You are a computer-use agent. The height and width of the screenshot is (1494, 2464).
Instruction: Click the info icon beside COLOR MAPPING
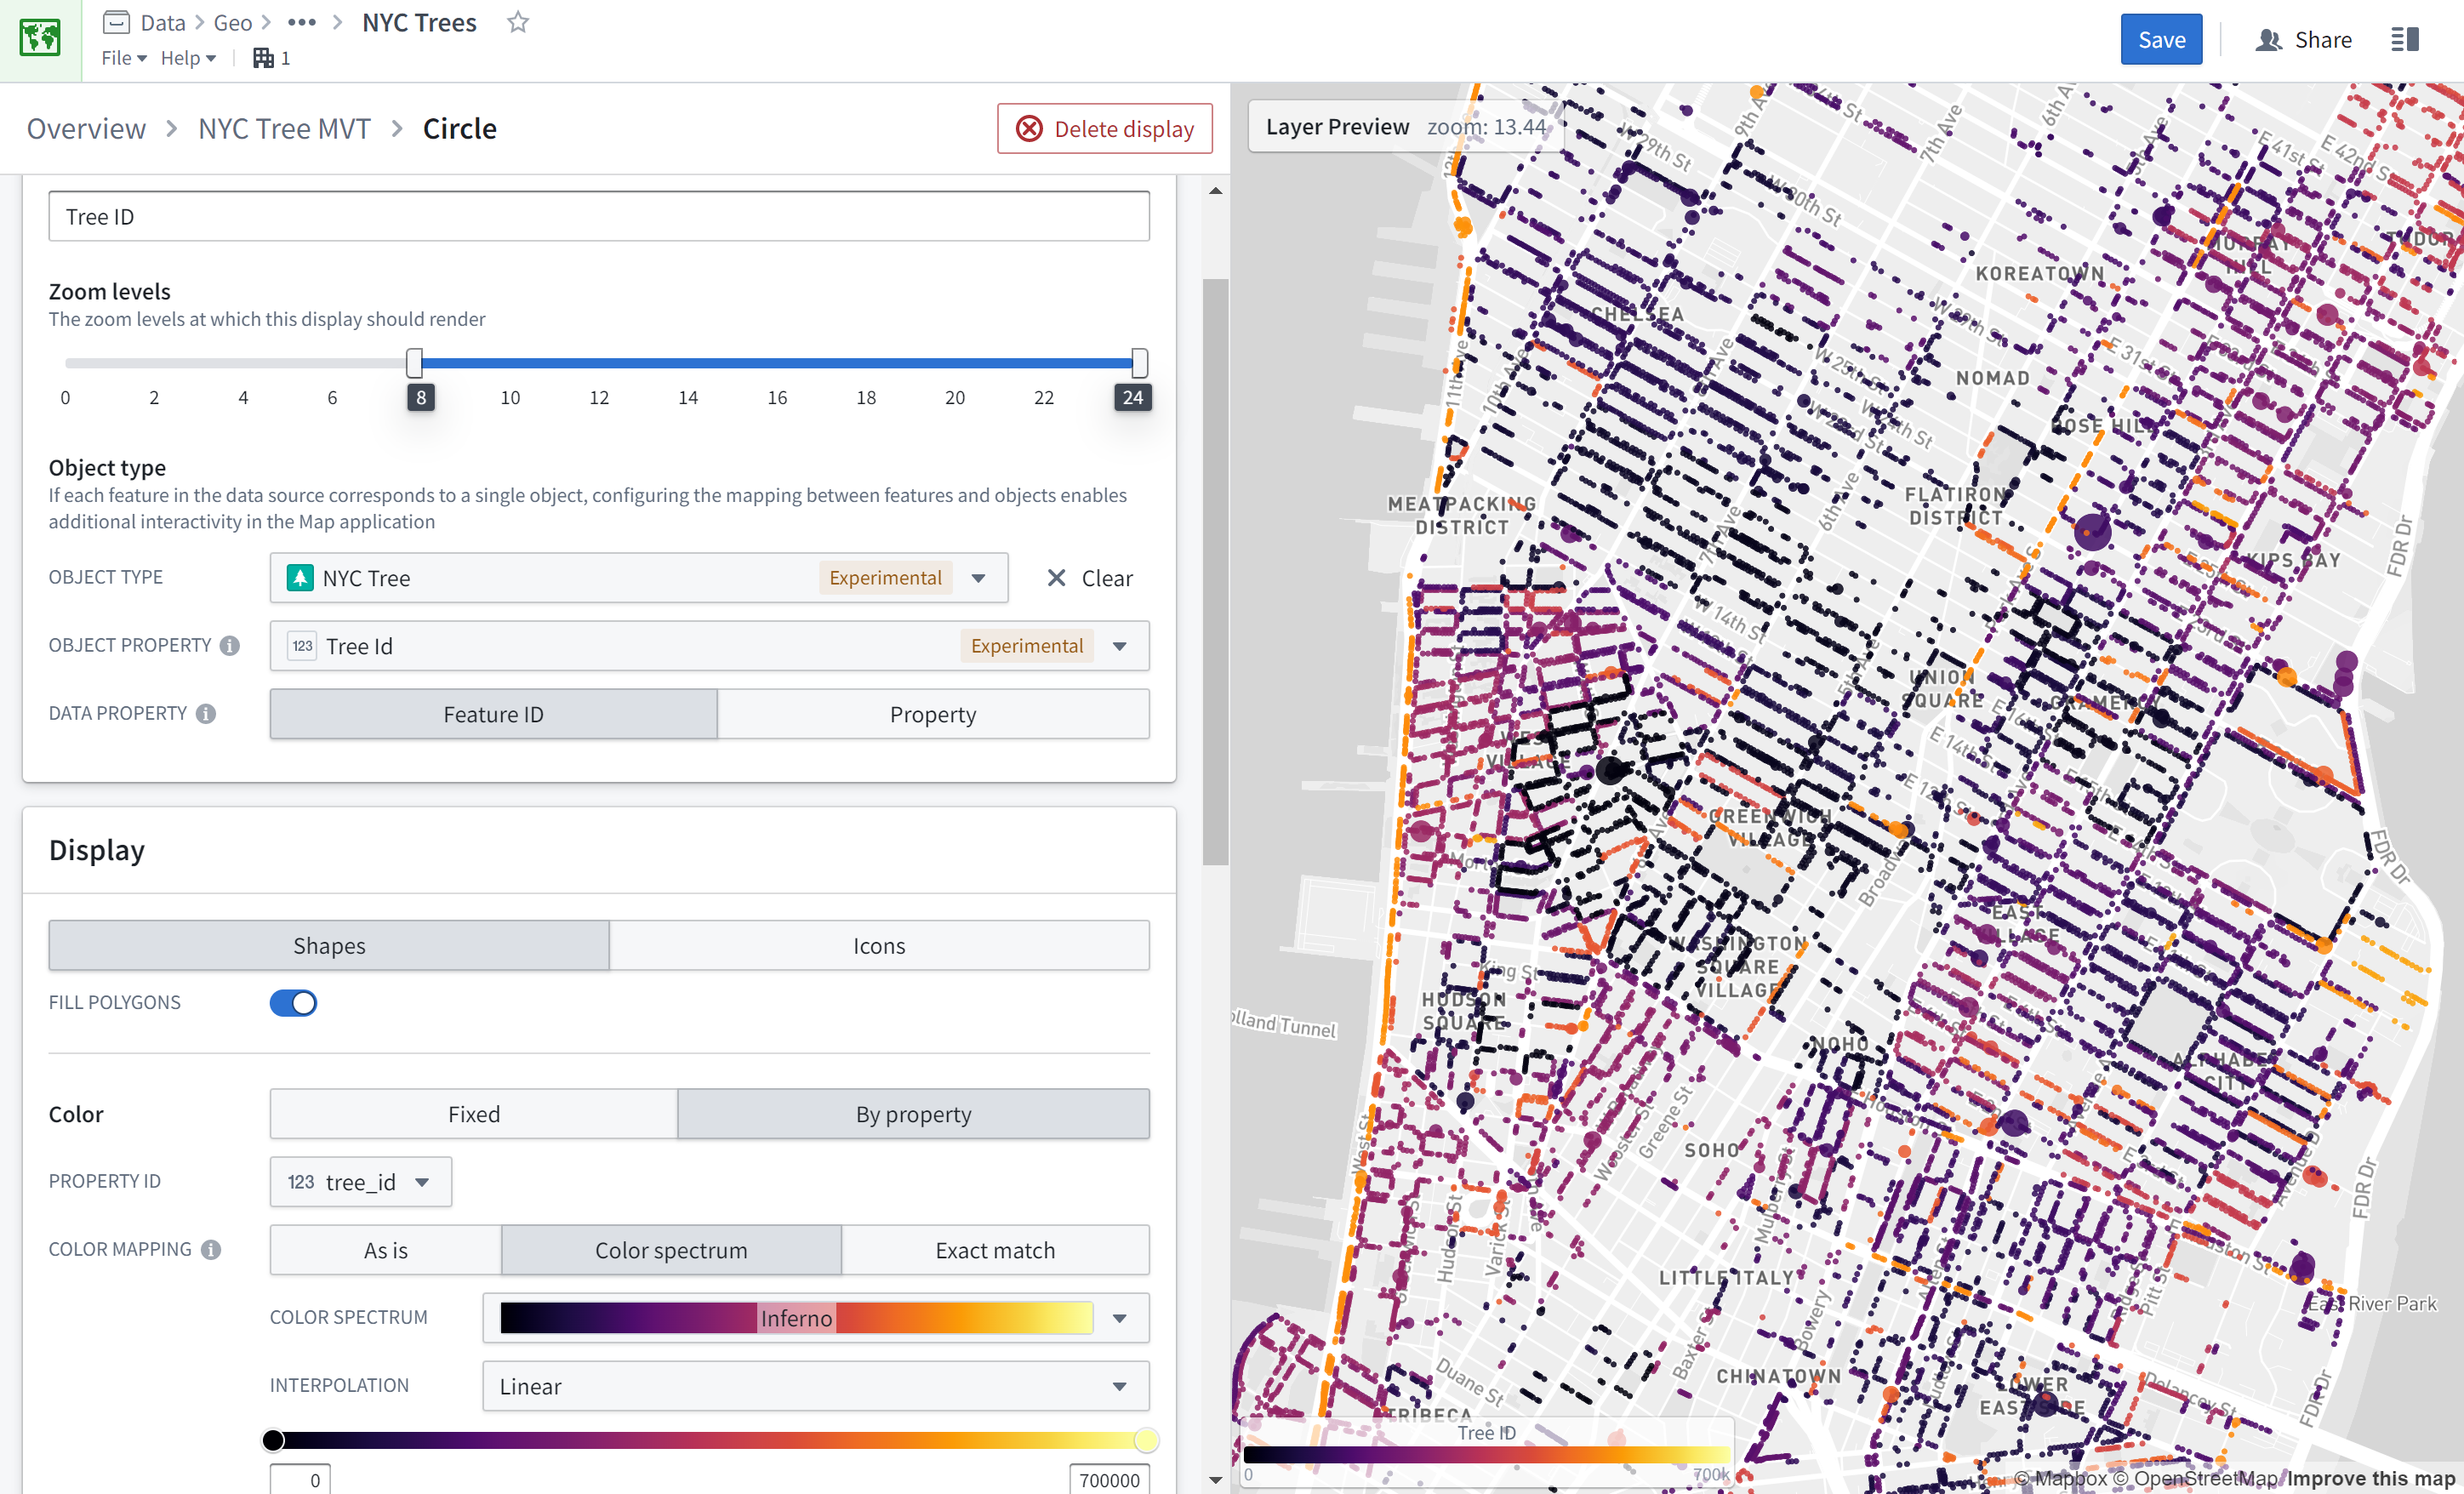coord(211,1250)
